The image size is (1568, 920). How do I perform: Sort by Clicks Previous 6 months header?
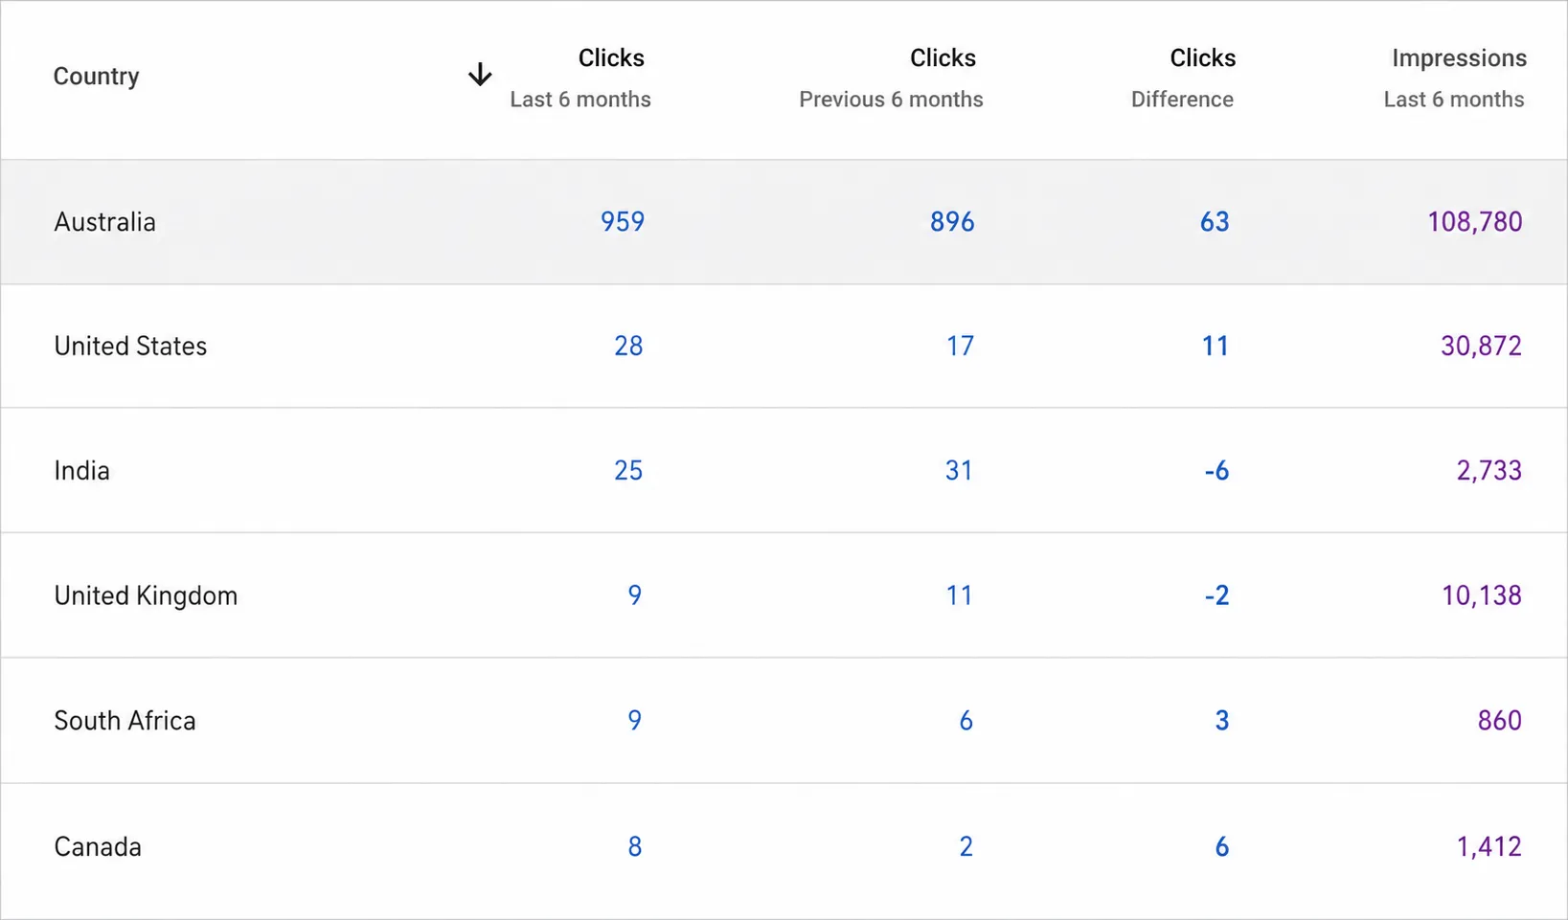(891, 78)
